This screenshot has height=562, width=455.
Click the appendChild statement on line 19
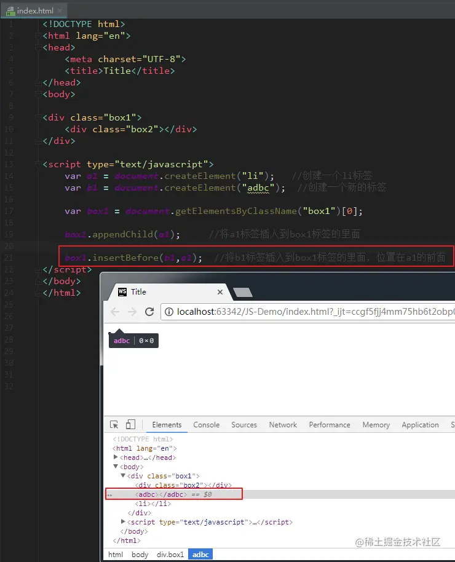(x=122, y=234)
